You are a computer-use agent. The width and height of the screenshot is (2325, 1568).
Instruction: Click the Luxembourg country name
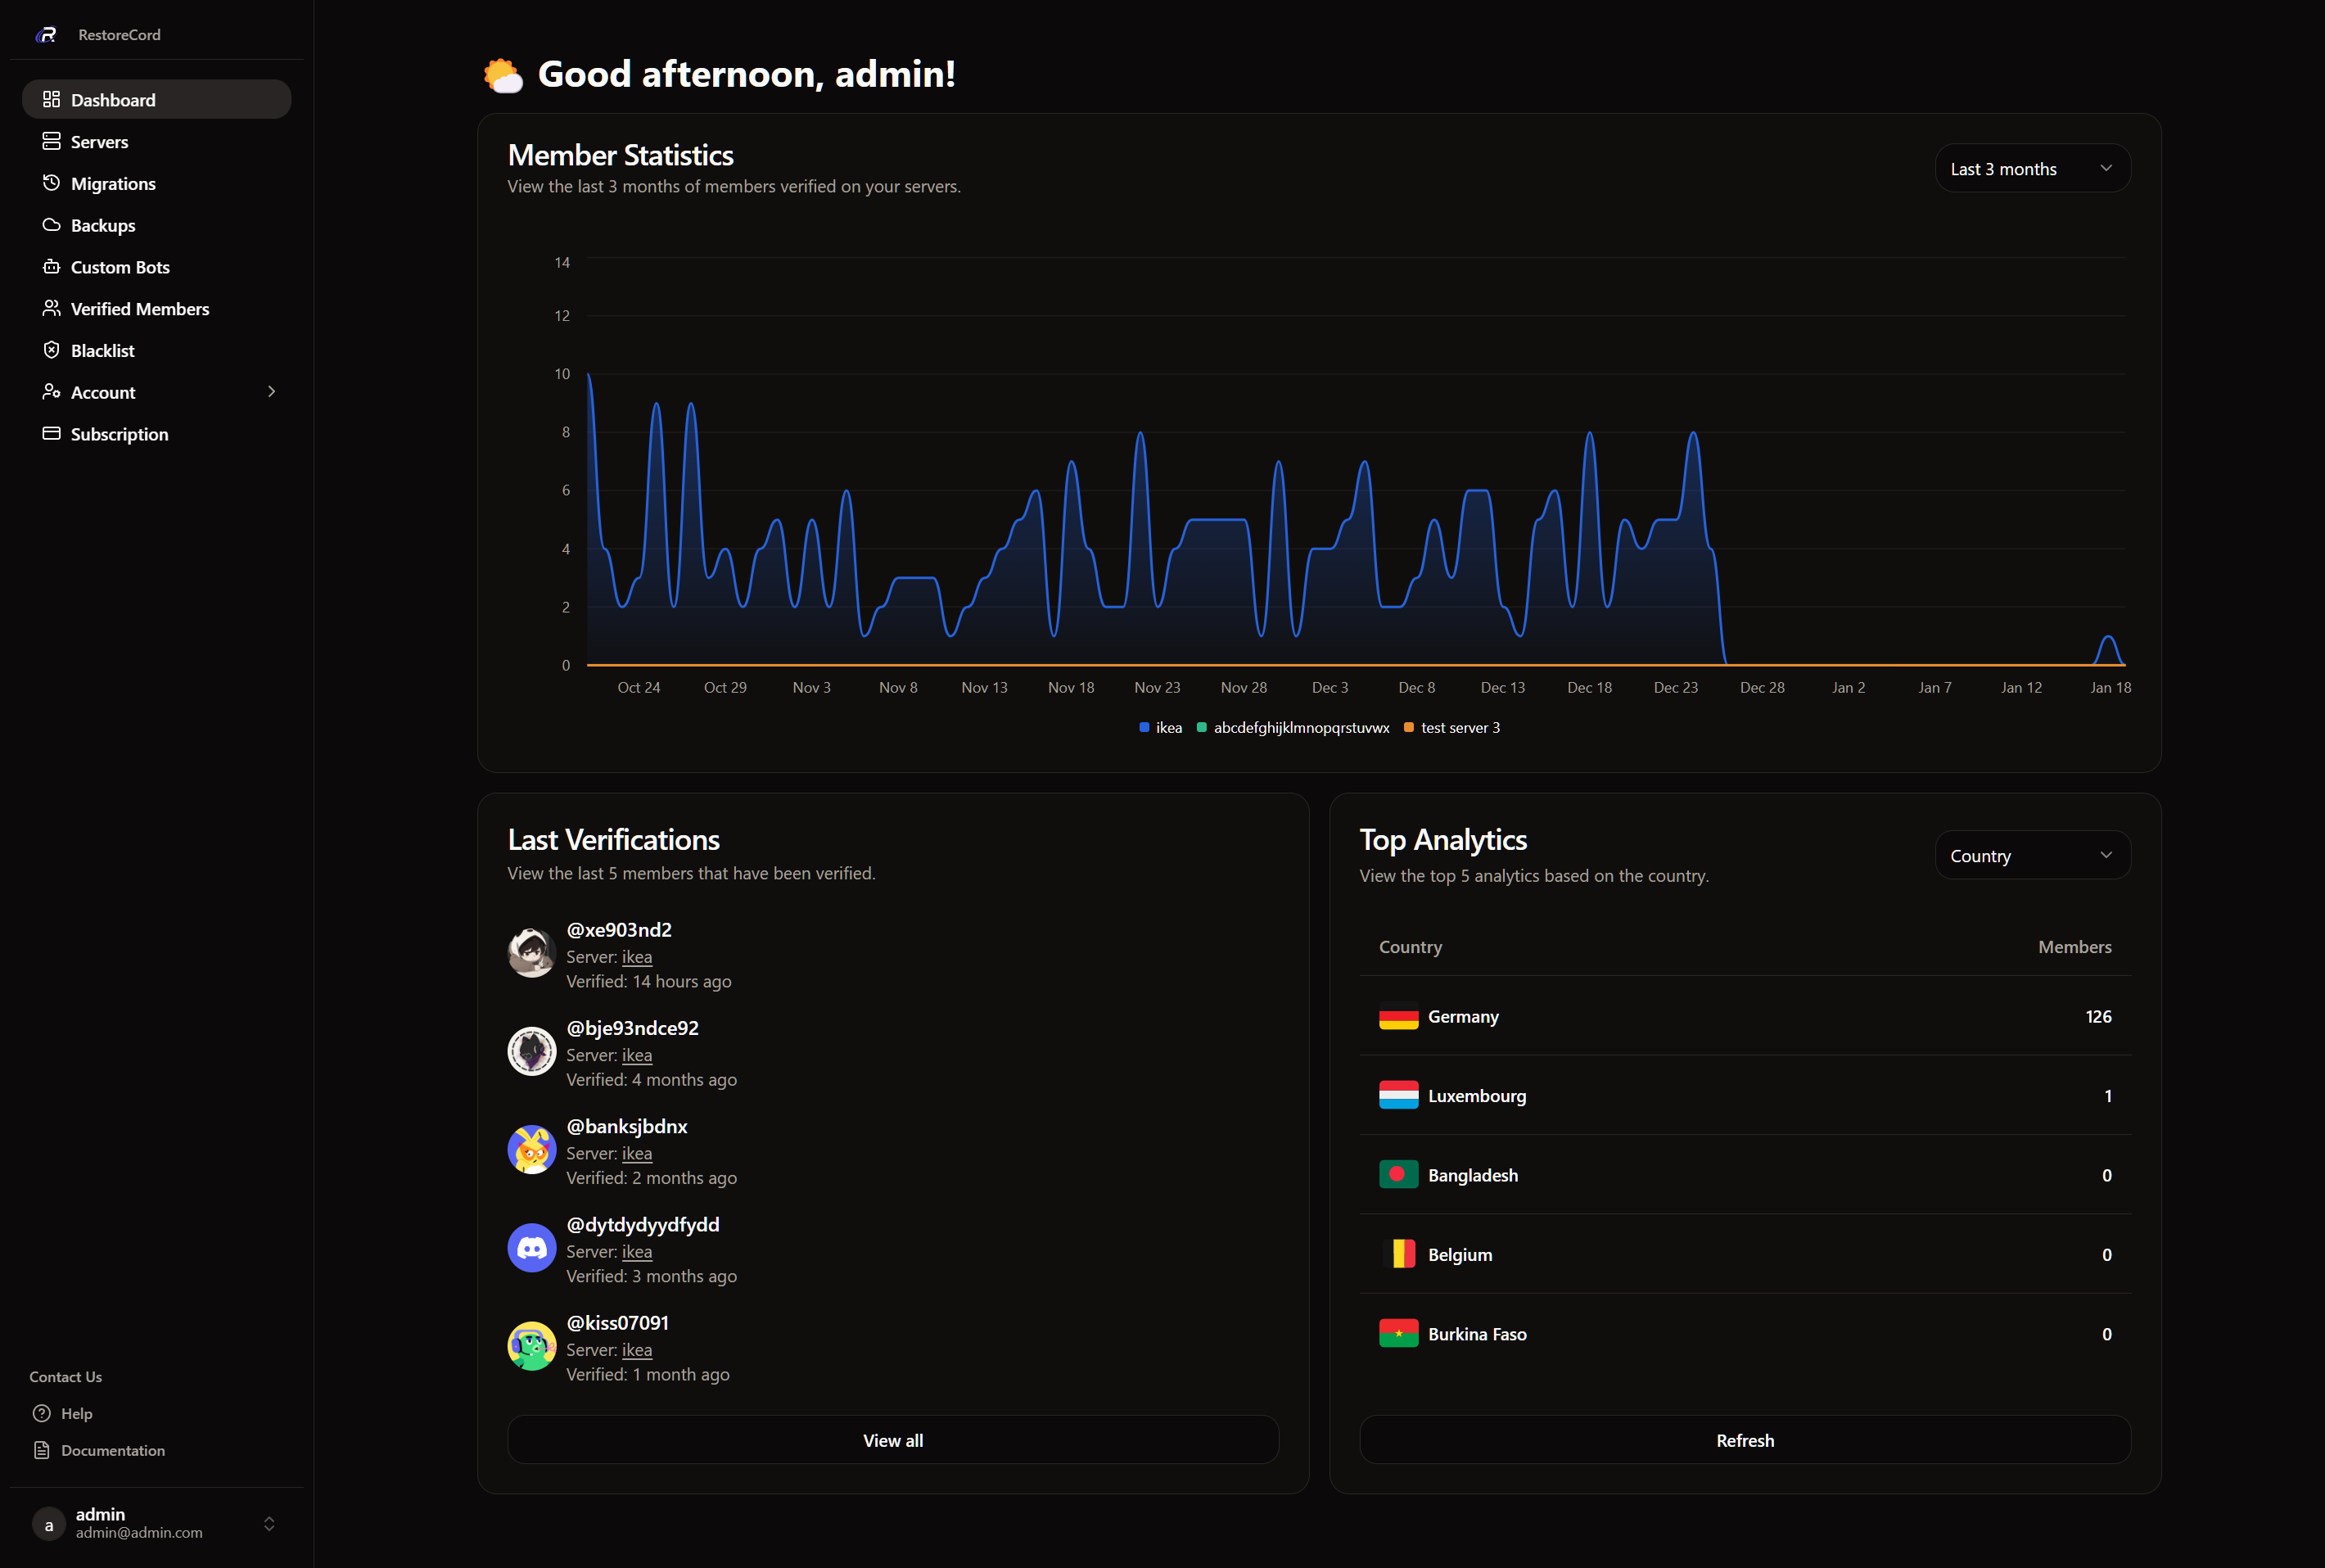[x=1478, y=1096]
